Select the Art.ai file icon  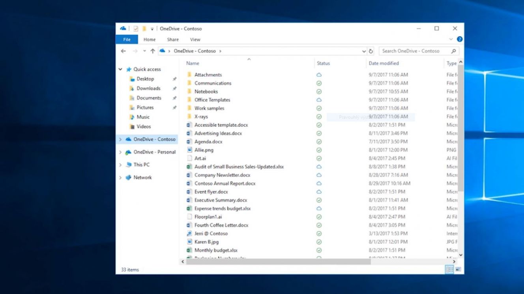pyautogui.click(x=189, y=158)
